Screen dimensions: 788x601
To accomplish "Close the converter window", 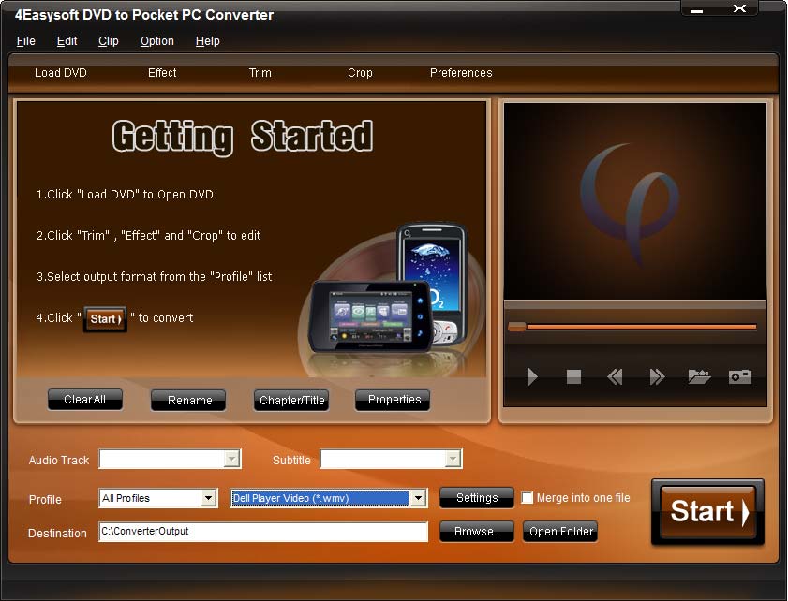I will pyautogui.click(x=739, y=8).
